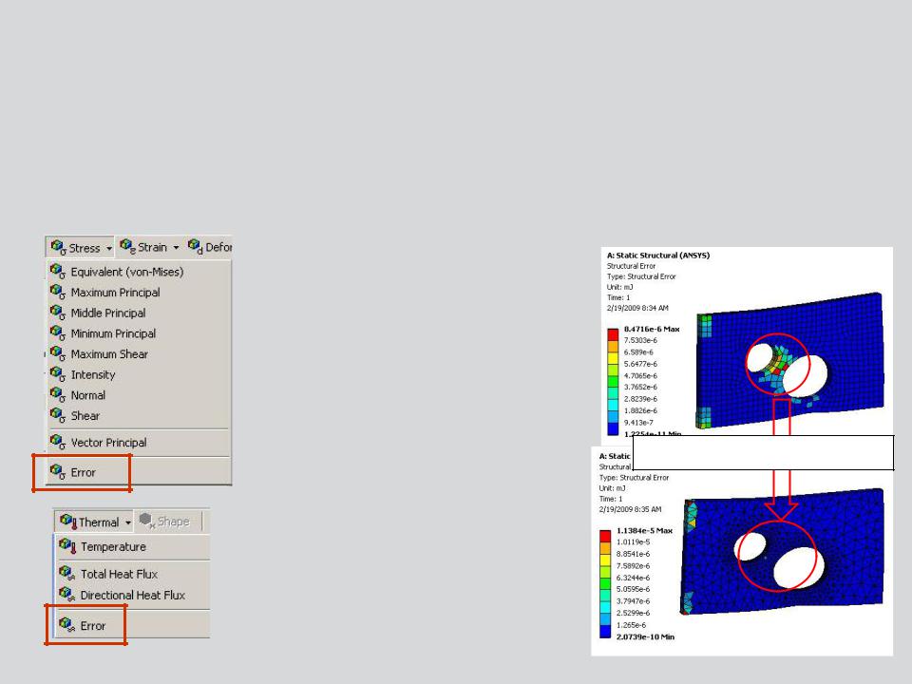Click blue swatch of 2.0739e-10 Min legend
Image resolution: width=912 pixels, height=684 pixels.
[605, 631]
